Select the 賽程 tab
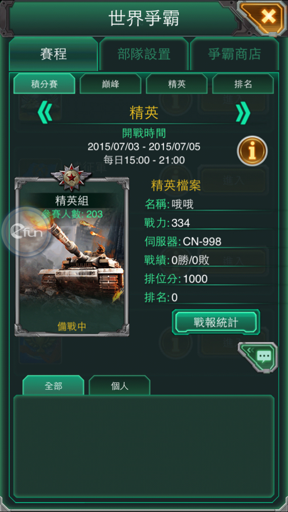The height and width of the screenshot is (512, 288). point(54,54)
